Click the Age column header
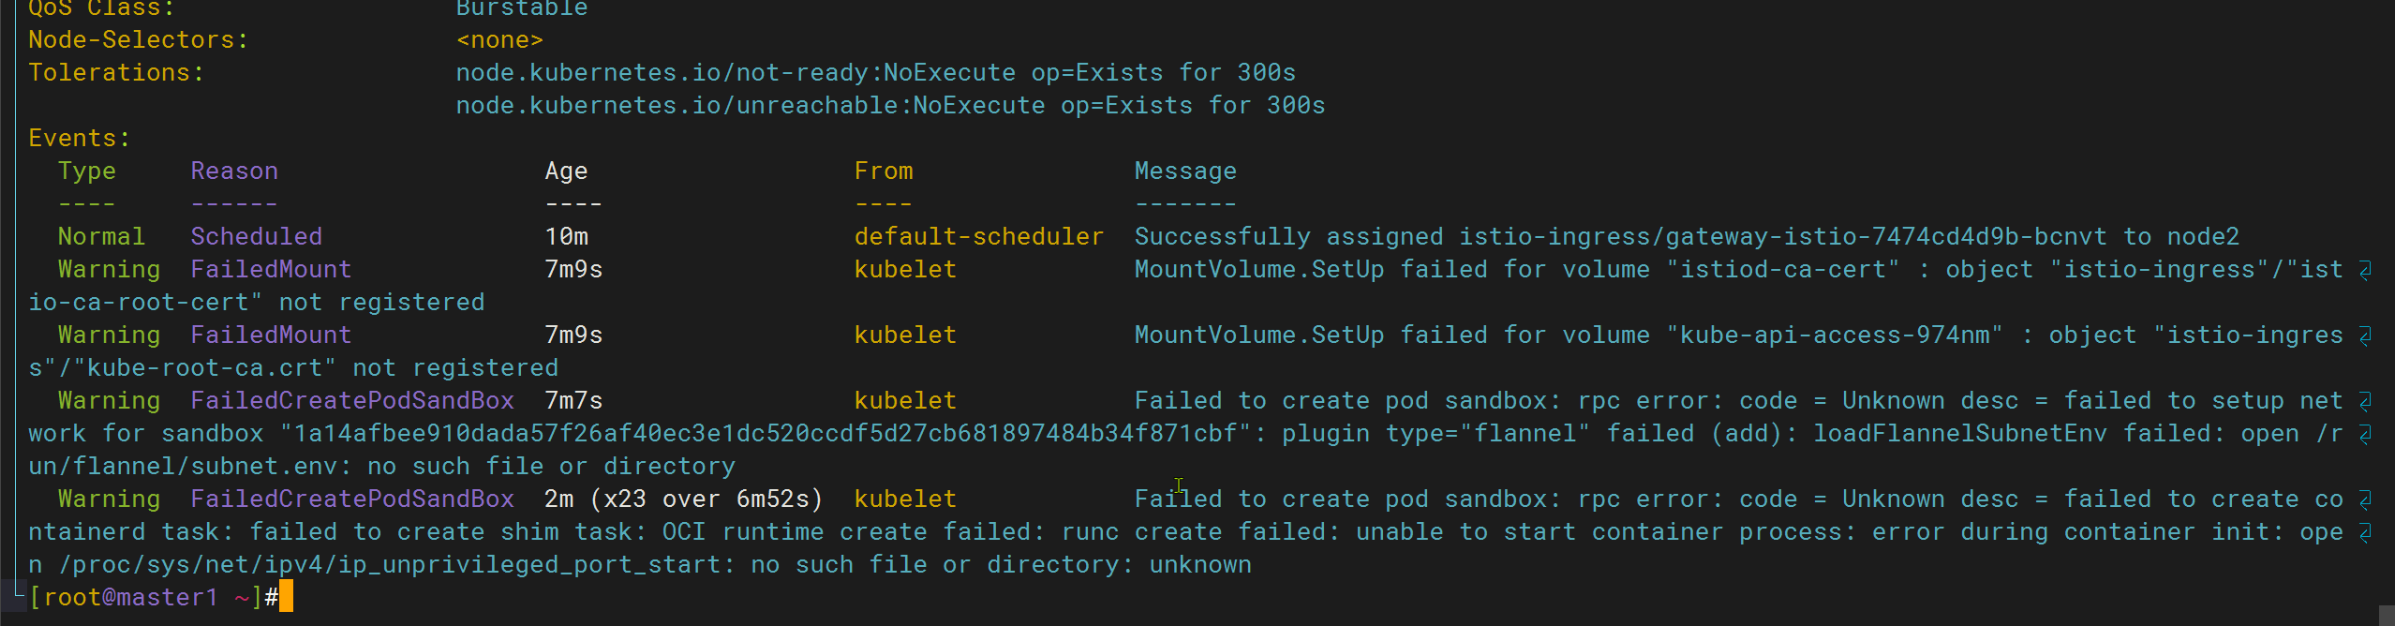 pos(566,171)
